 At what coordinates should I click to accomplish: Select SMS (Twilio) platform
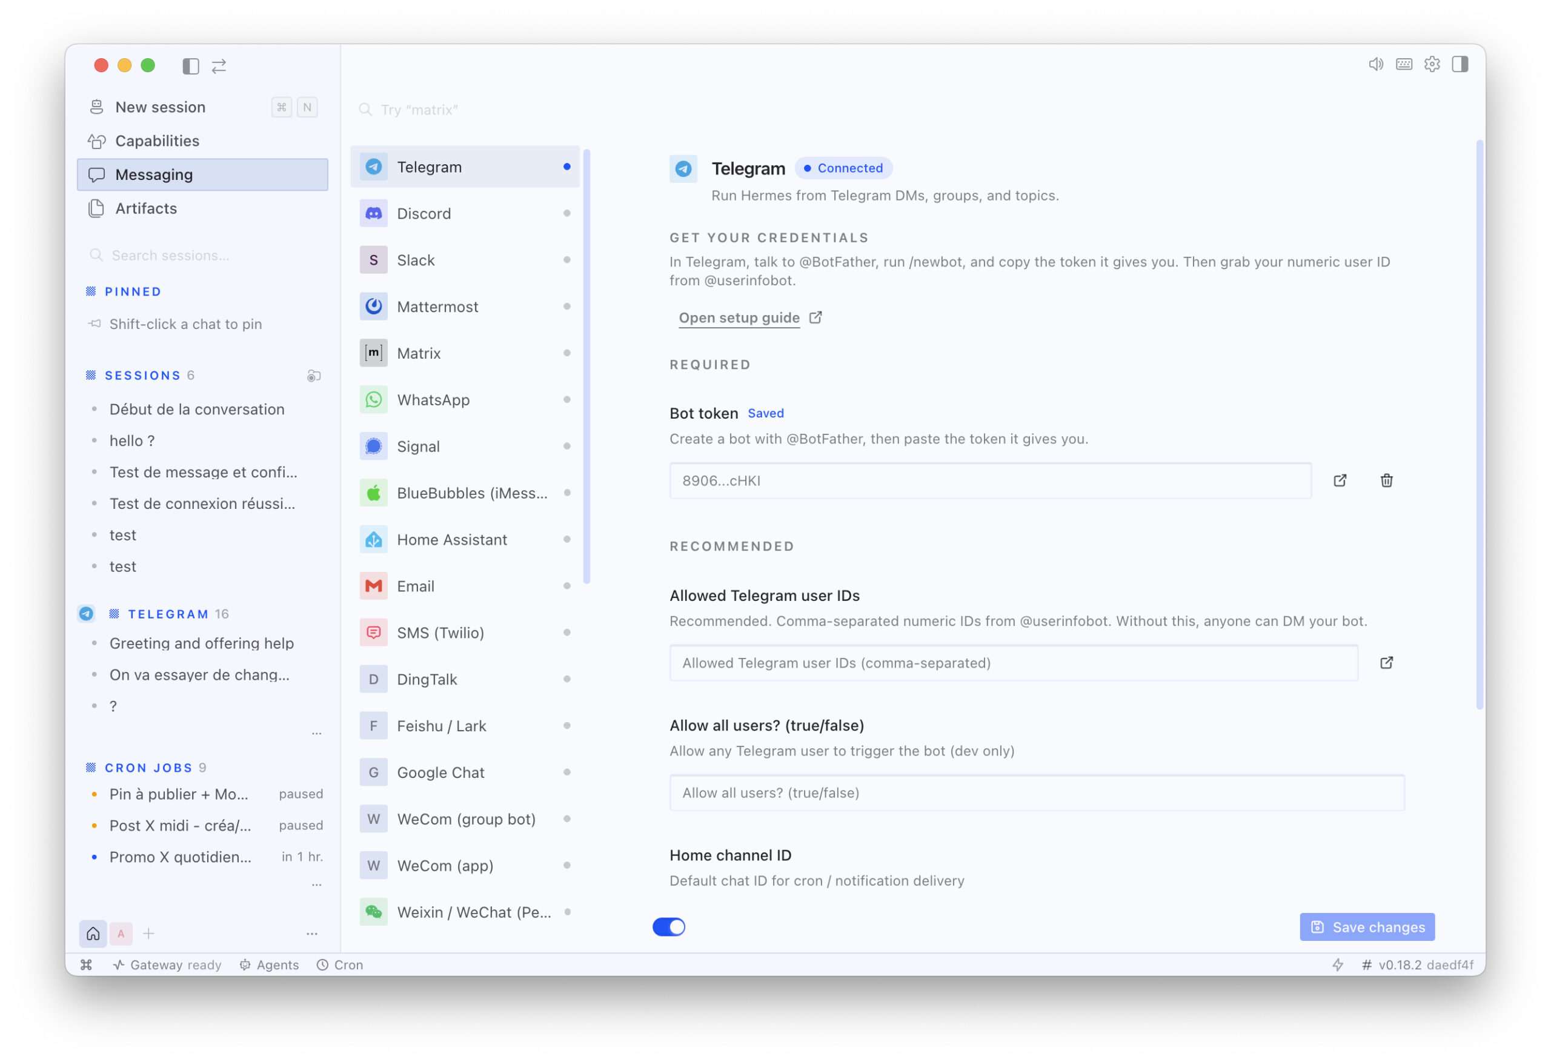tap(465, 633)
